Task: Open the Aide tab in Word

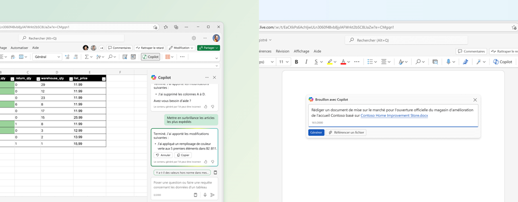Action: 317,51
